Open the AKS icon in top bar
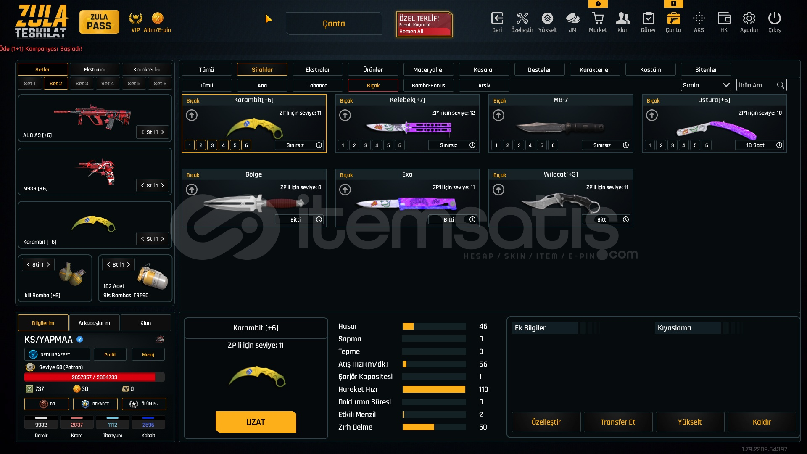This screenshot has width=807, height=454. (x=699, y=19)
